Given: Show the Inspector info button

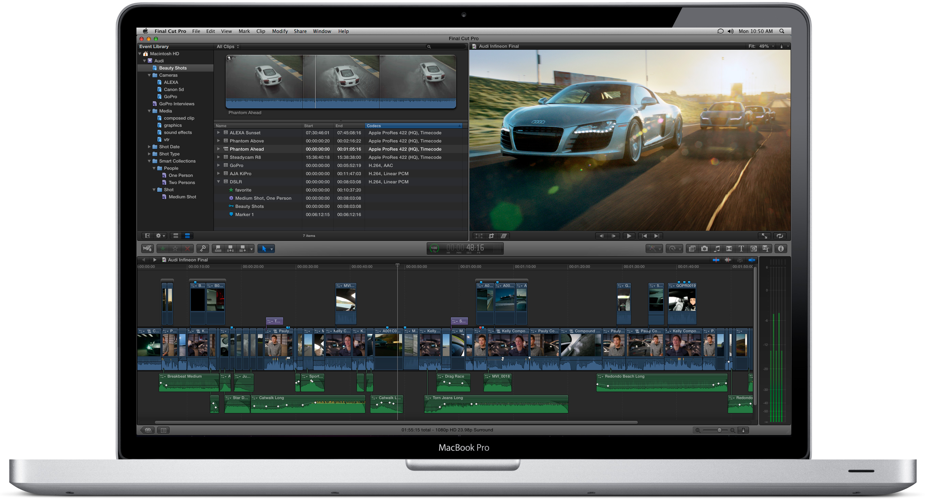Looking at the screenshot, I should (781, 249).
